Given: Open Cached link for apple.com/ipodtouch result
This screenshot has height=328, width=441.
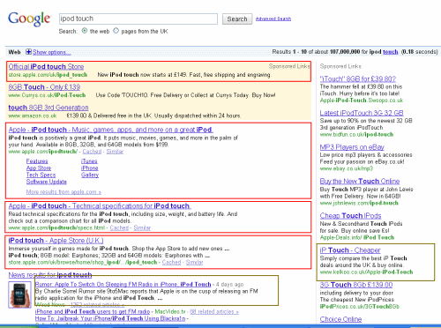Looking at the screenshot, I should tap(92, 152).
